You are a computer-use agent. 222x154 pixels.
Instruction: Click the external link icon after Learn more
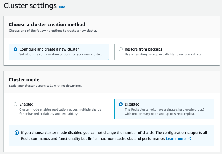pos(189,139)
